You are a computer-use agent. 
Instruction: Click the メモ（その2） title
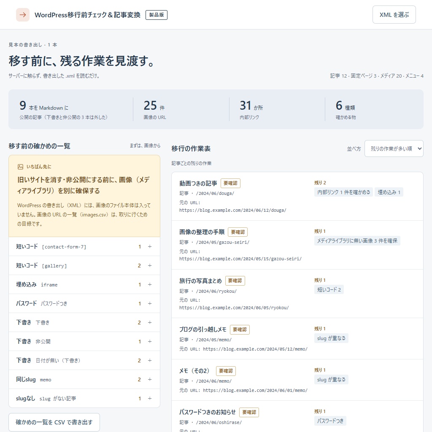(x=196, y=371)
